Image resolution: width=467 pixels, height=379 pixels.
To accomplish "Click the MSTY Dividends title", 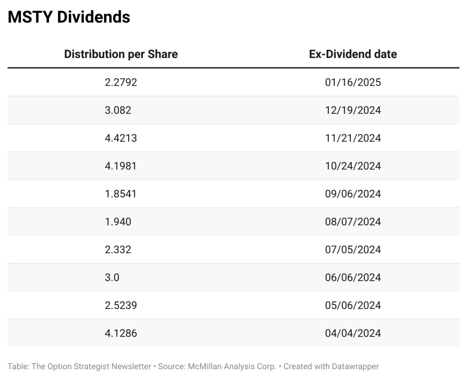I will point(69,18).
